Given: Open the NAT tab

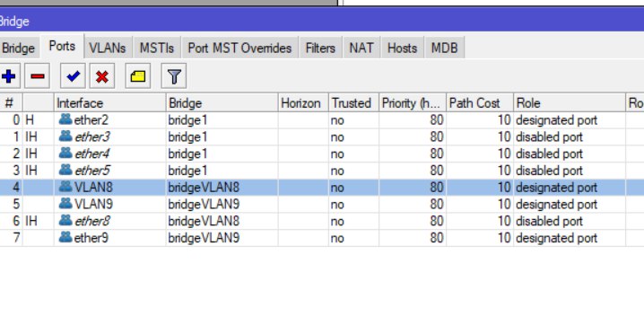Looking at the screenshot, I should pyautogui.click(x=361, y=48).
